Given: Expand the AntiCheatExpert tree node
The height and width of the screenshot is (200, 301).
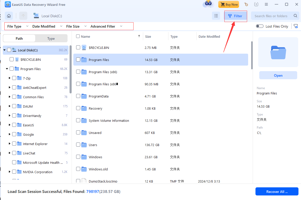Looking at the screenshot, I should (x=9, y=87).
